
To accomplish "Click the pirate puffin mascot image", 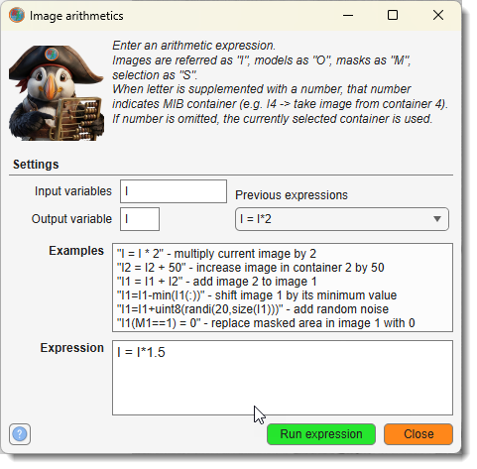I will (57, 93).
